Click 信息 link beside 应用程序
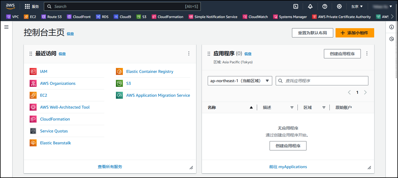 (x=248, y=54)
